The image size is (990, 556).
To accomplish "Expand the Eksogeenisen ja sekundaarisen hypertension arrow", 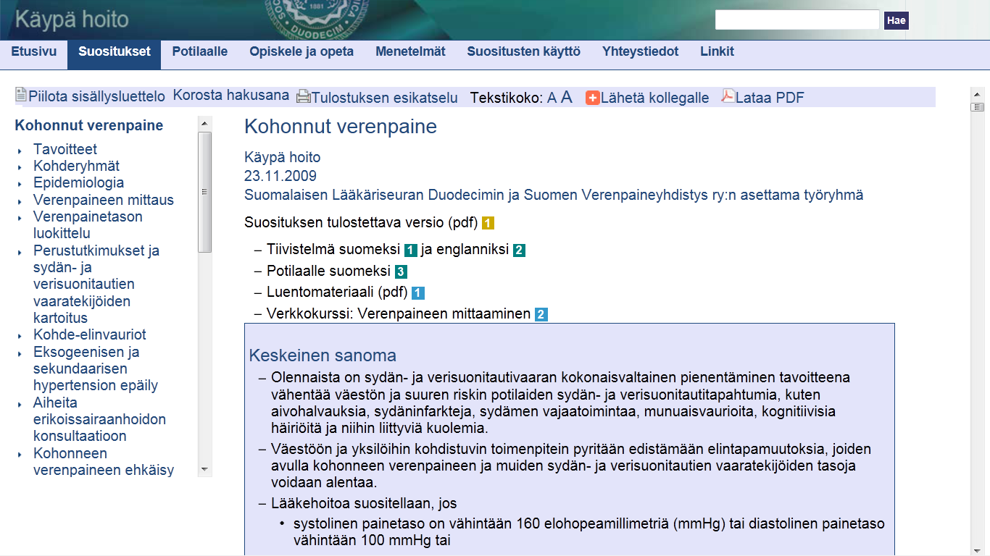I will tap(20, 353).
